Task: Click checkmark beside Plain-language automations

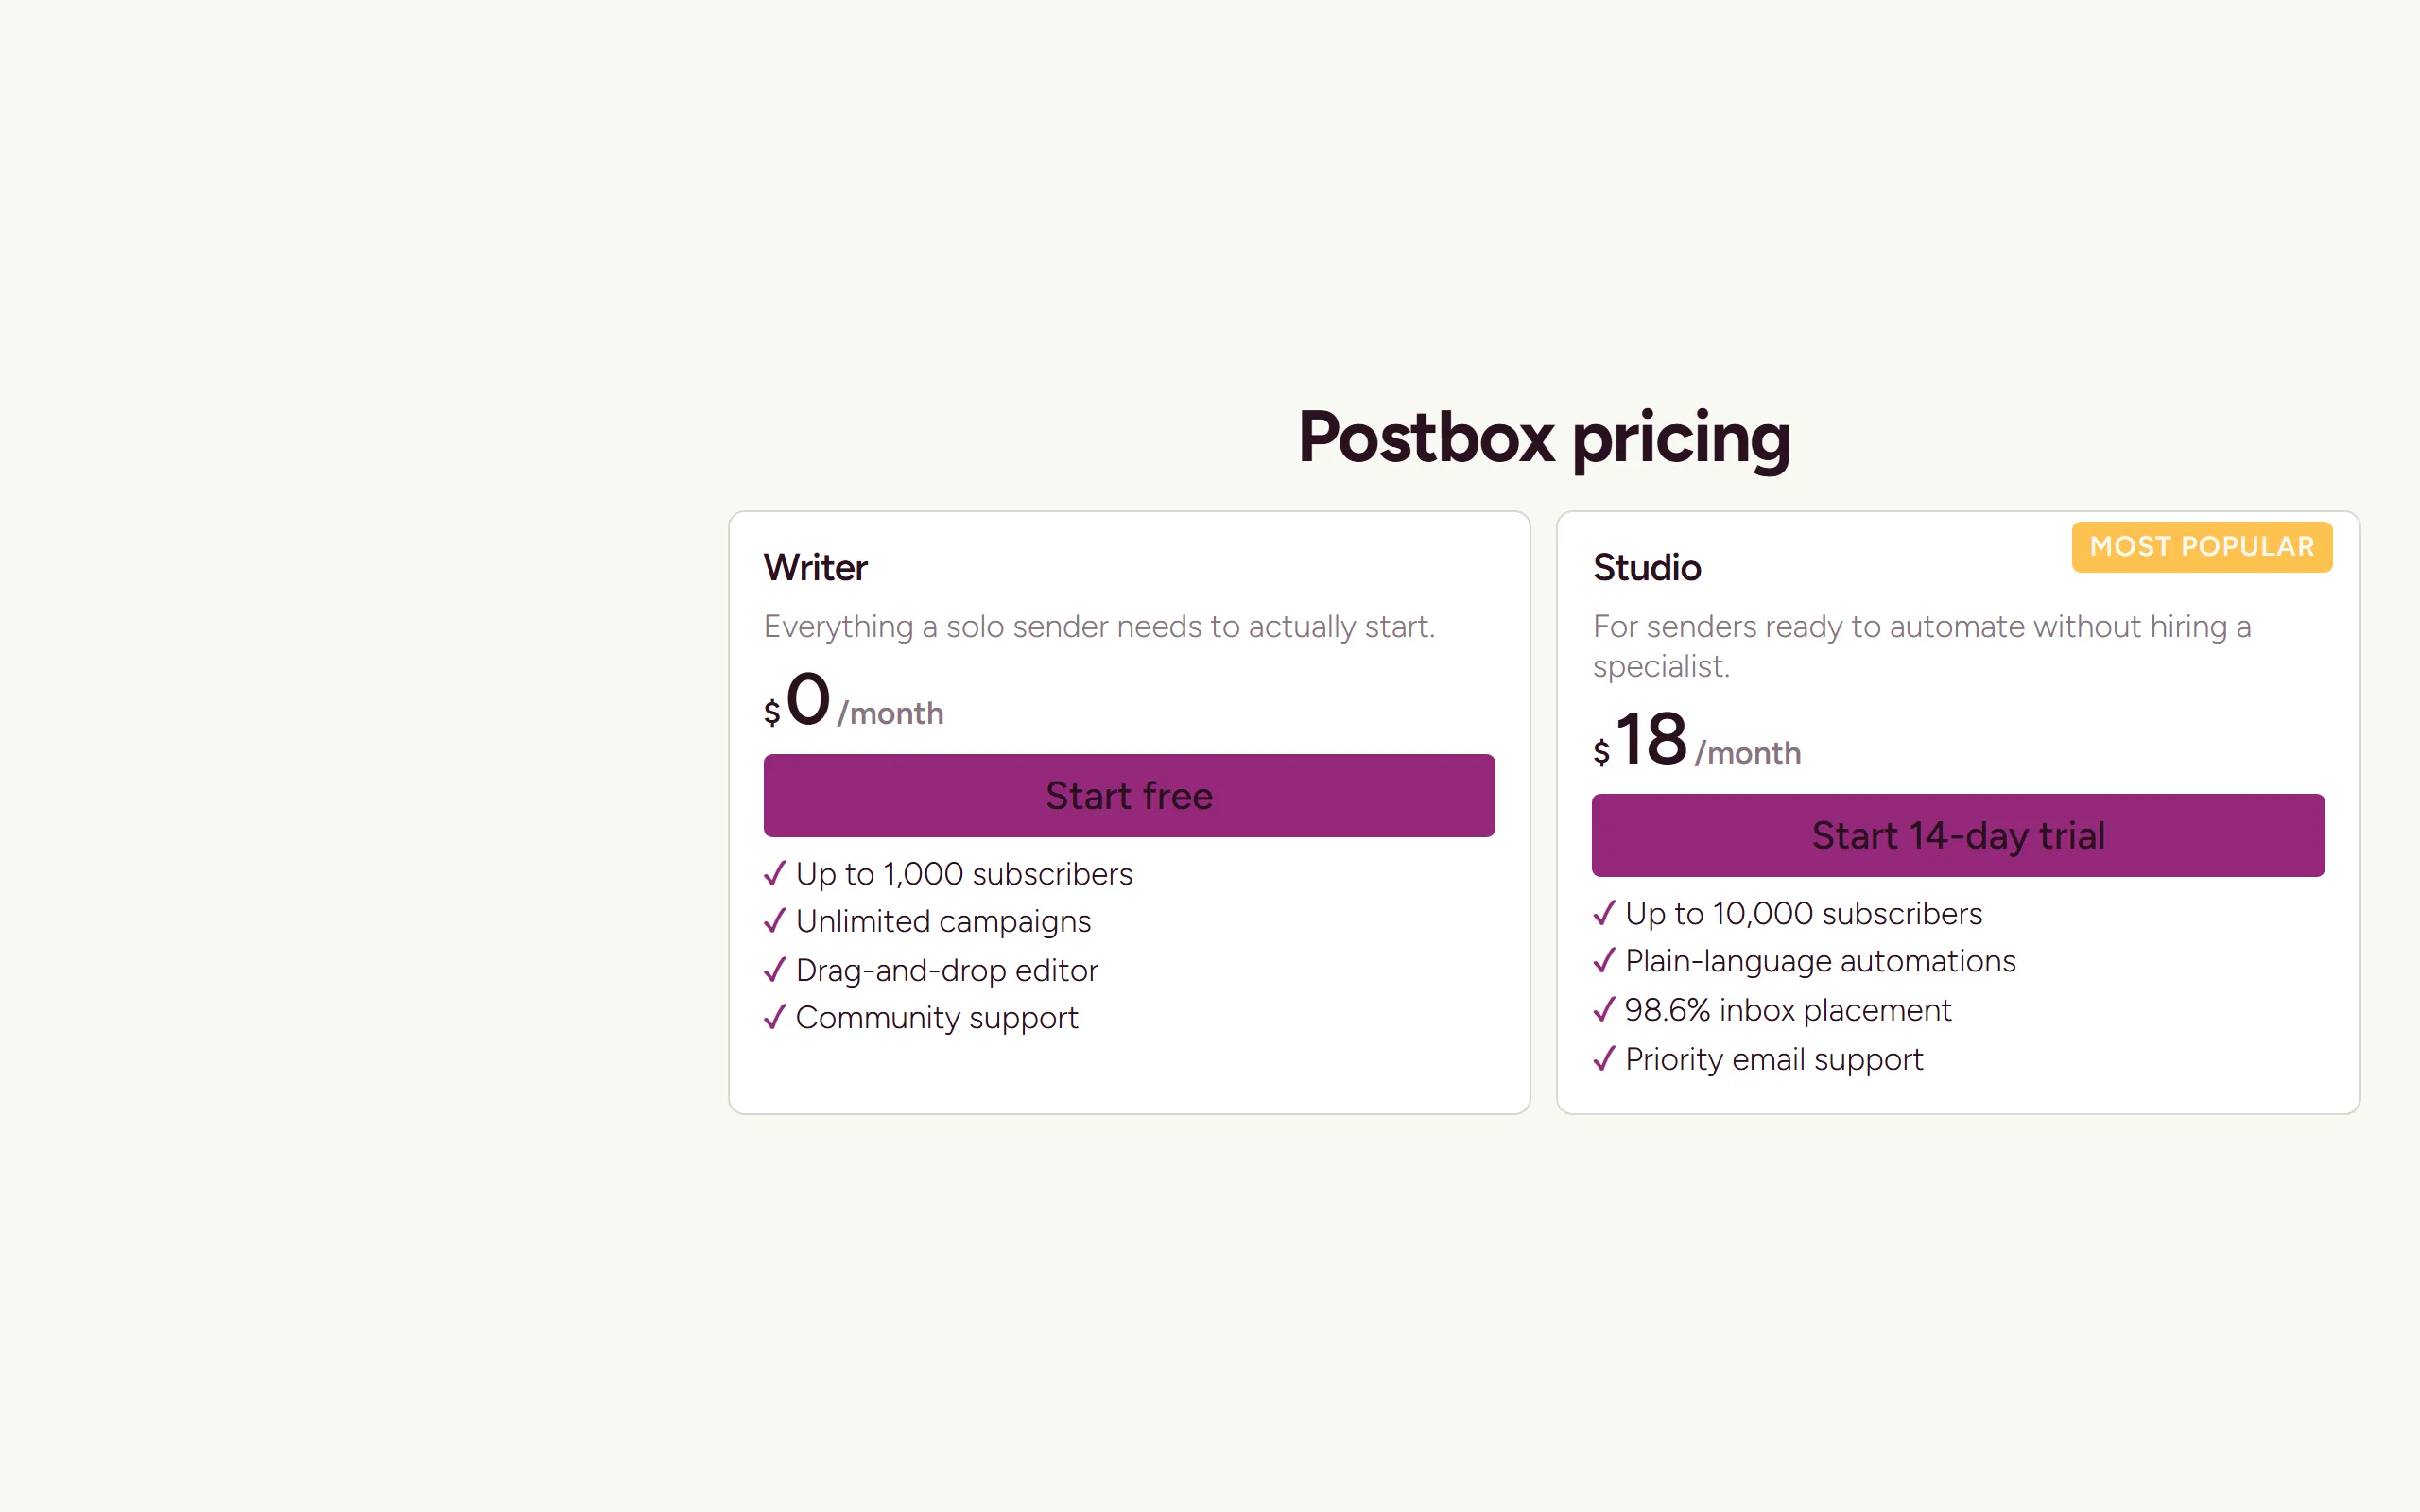Action: pos(1604,961)
